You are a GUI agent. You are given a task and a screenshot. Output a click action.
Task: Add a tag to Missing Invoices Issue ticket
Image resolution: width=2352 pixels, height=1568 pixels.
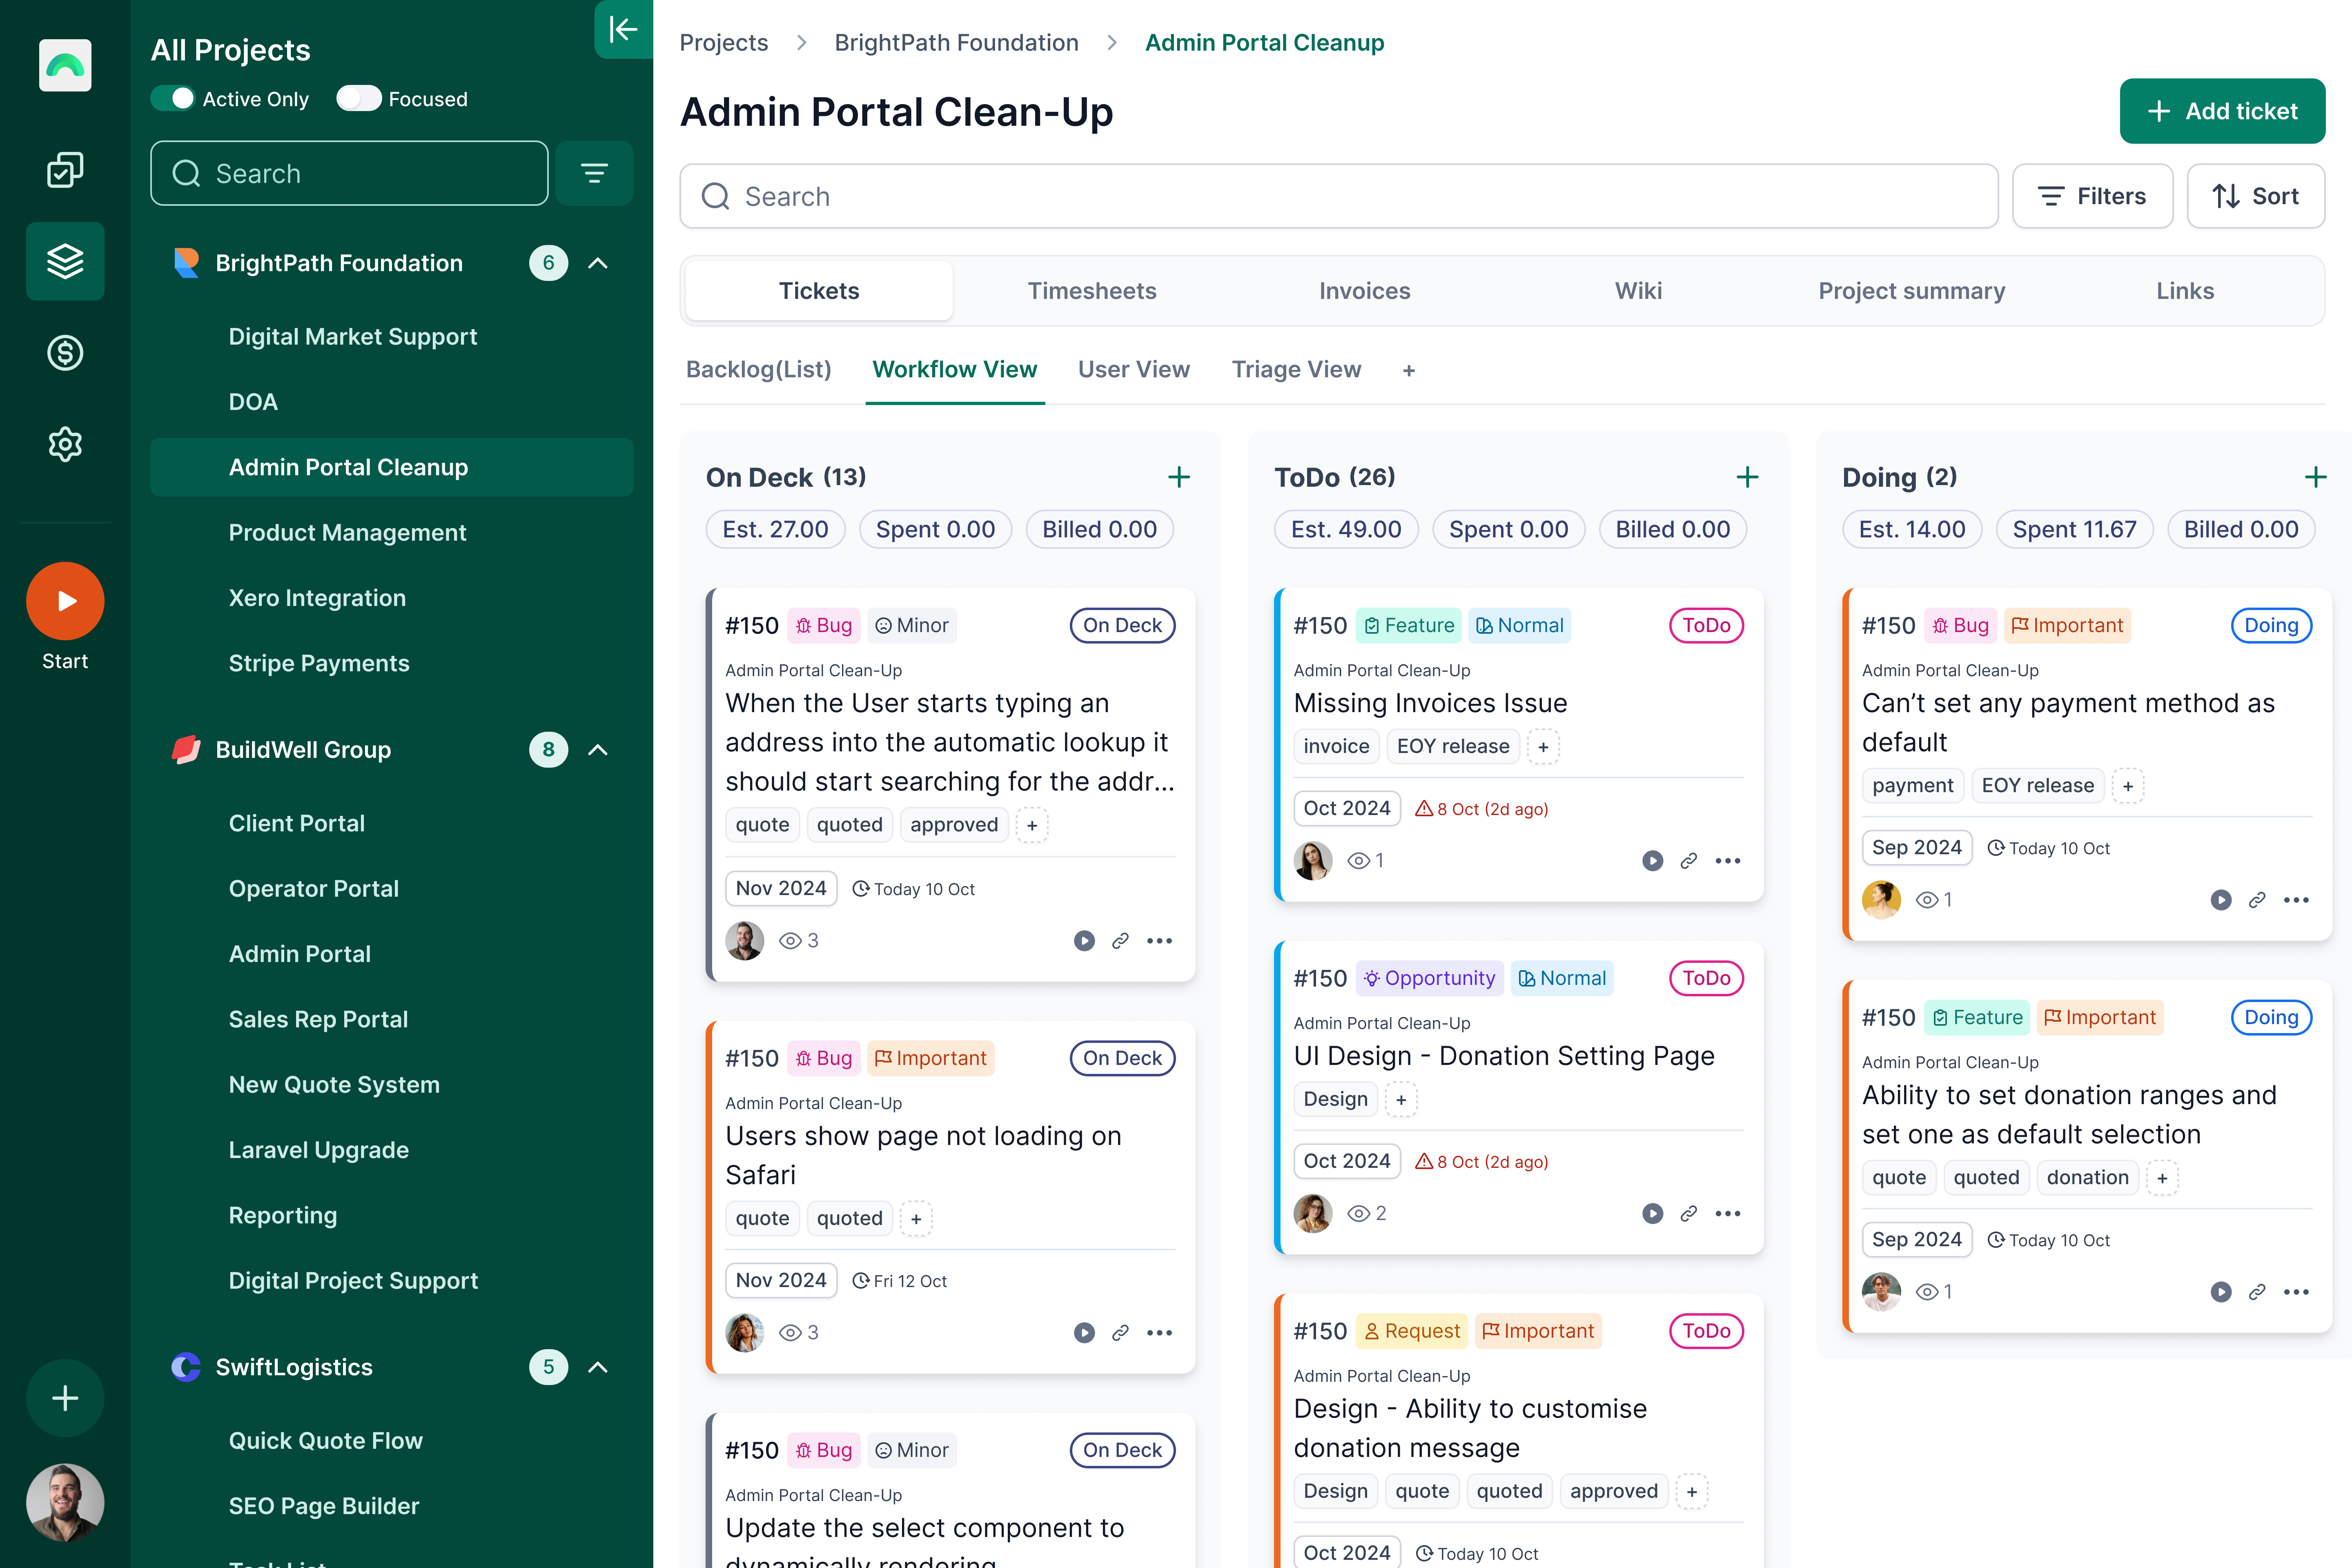click(1543, 747)
